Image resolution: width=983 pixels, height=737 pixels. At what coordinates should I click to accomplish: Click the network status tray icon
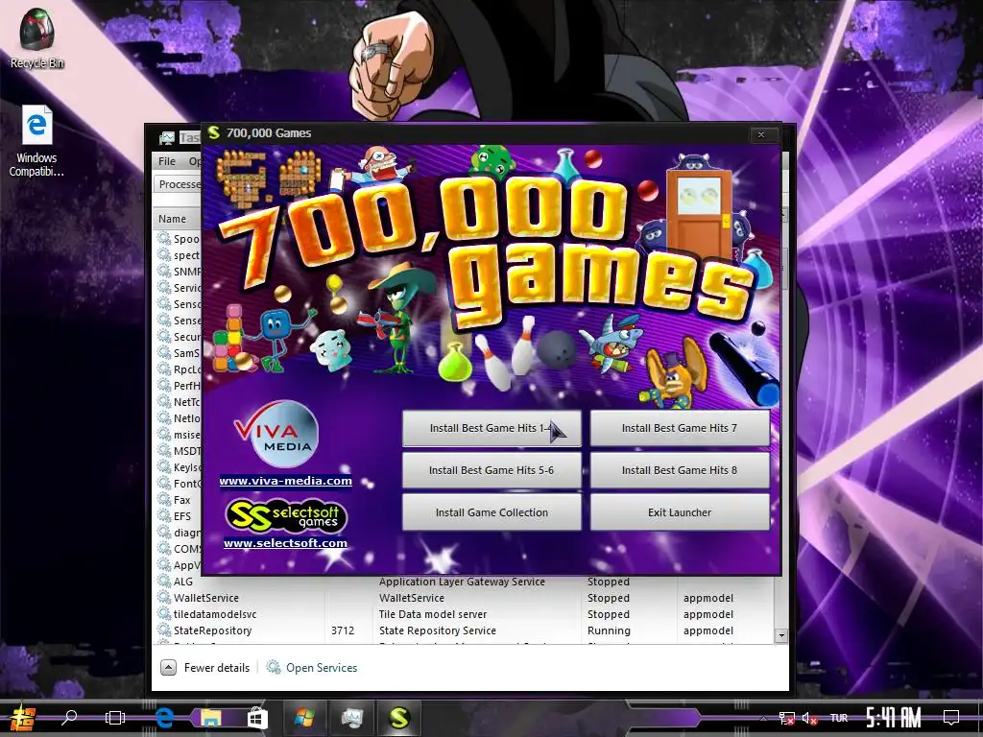pos(787,718)
